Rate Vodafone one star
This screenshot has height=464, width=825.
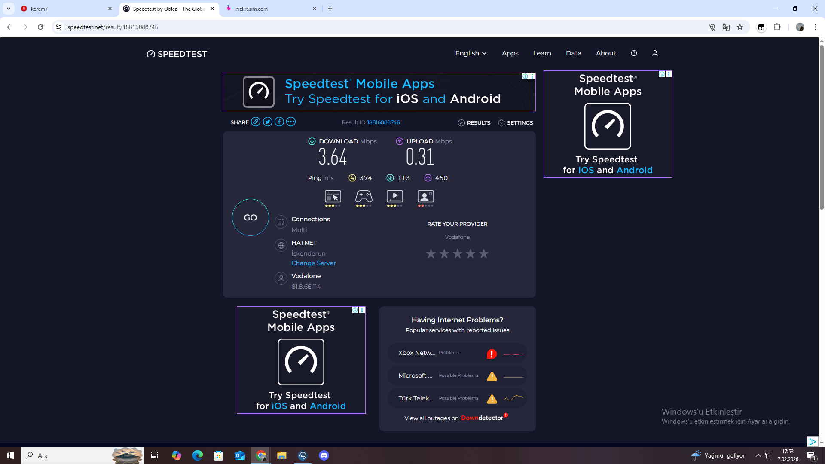[431, 254]
